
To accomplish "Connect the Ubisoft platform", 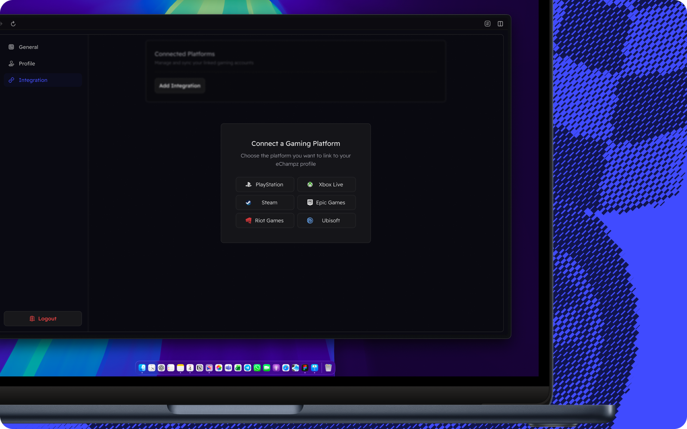I will [x=326, y=221].
